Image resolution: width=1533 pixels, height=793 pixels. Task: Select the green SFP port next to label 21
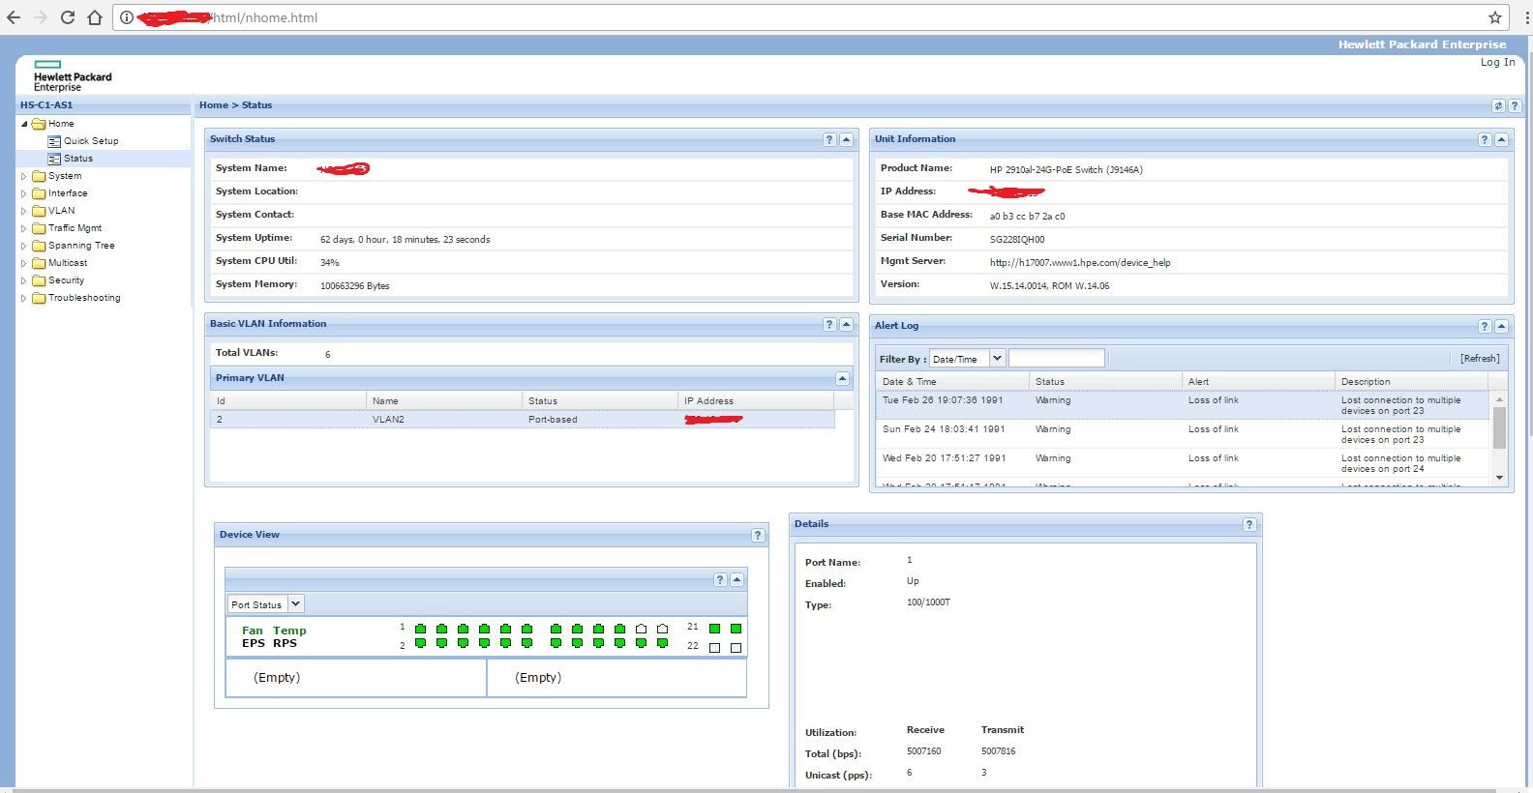[x=714, y=629]
